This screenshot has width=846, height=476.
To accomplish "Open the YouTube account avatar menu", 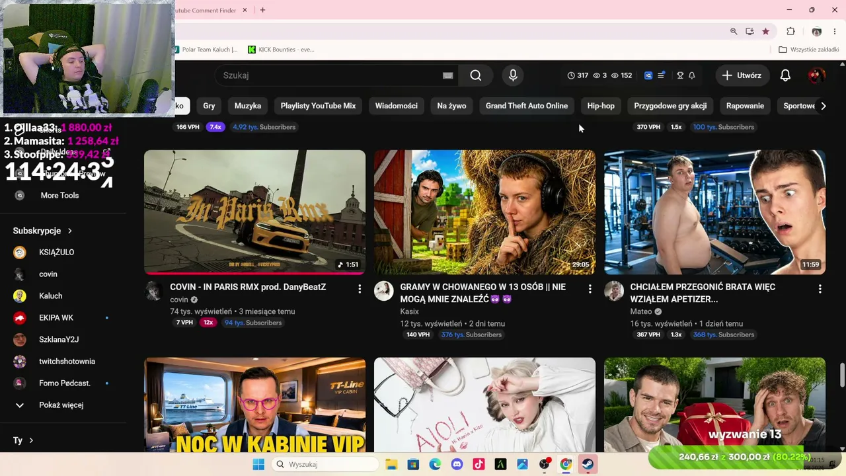I will (817, 75).
